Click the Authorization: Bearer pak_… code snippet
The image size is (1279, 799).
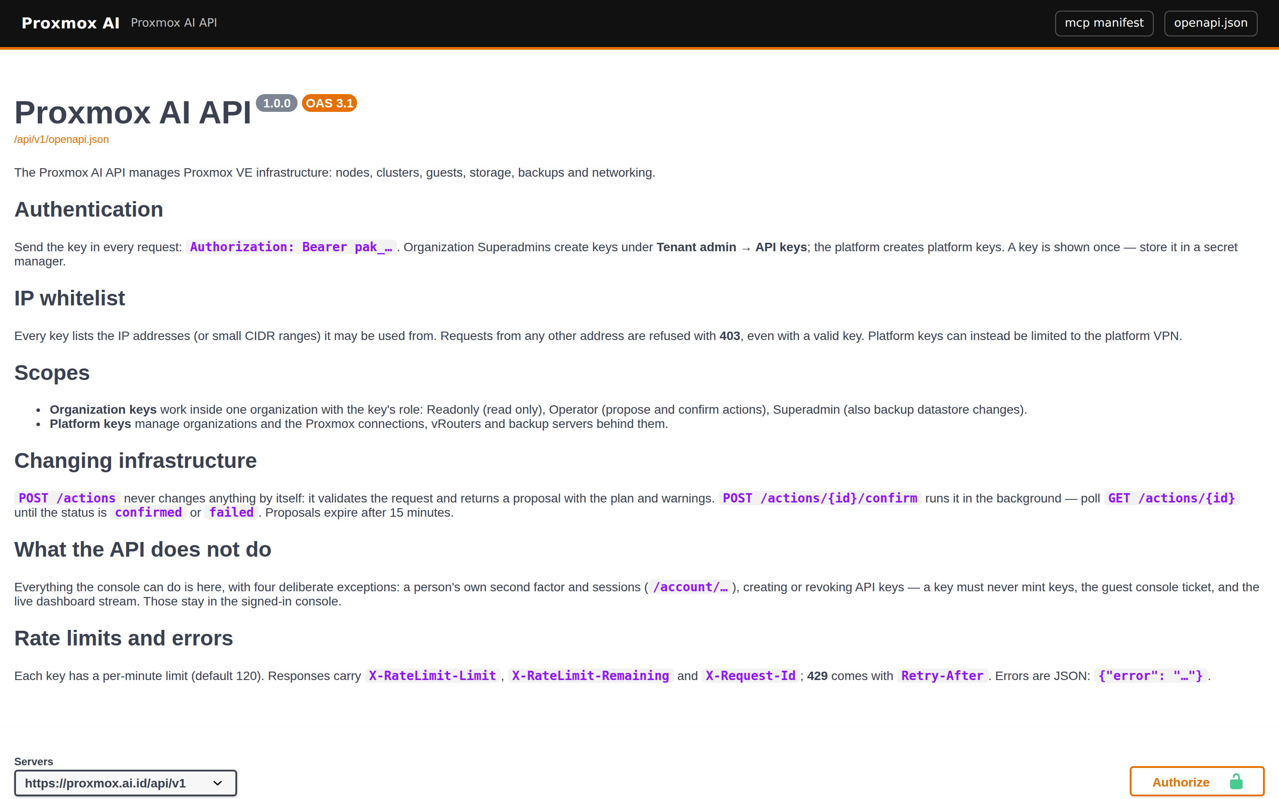pyautogui.click(x=291, y=247)
